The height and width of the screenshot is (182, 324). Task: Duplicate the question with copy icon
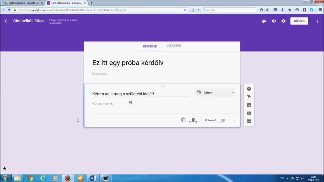183,120
